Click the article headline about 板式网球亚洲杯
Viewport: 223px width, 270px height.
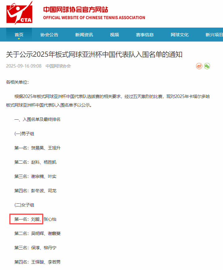(94, 55)
